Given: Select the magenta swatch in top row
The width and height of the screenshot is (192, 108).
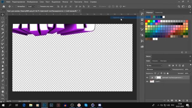Looking at the screenshot, I should click(x=159, y=21).
